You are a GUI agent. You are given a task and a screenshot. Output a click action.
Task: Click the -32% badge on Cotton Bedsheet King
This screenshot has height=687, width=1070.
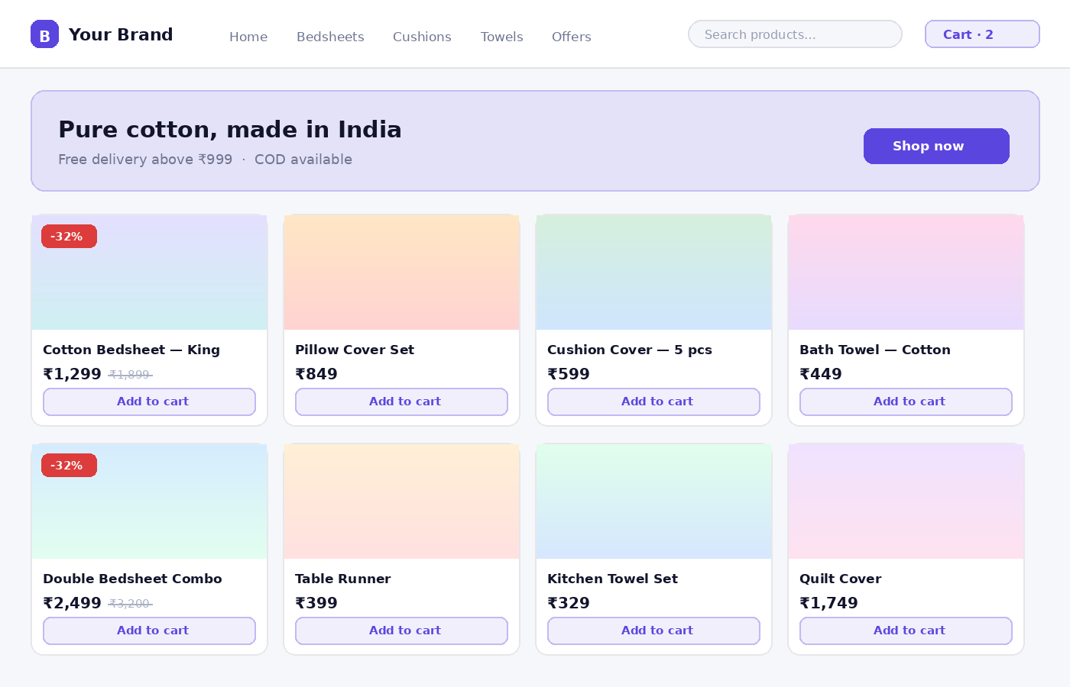[69, 237]
